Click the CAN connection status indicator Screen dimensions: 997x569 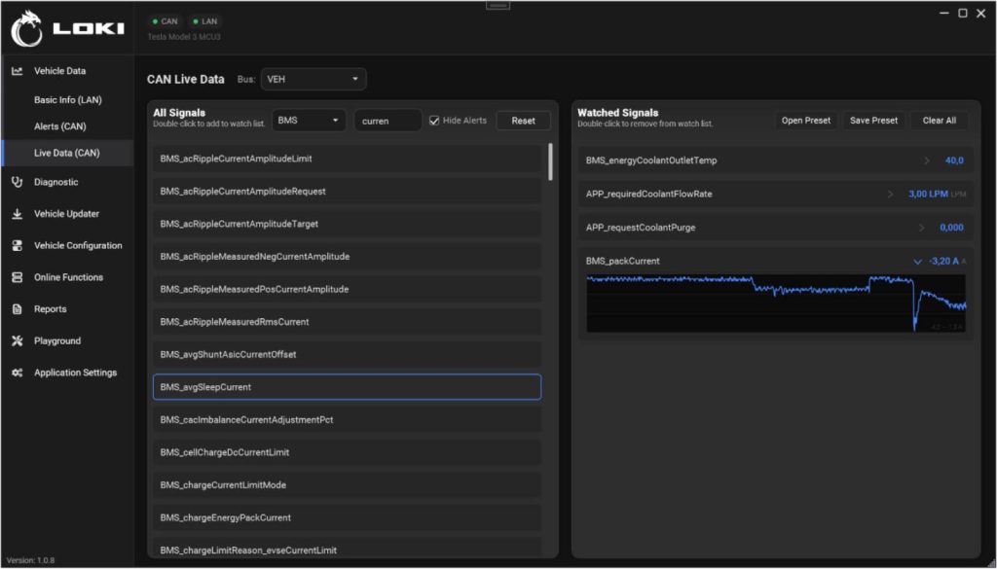pos(166,21)
